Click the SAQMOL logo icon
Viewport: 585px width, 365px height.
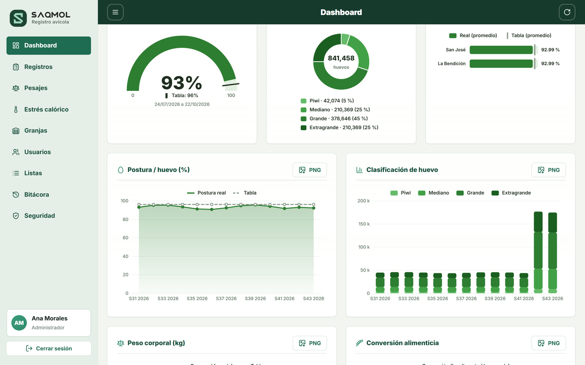(x=18, y=18)
